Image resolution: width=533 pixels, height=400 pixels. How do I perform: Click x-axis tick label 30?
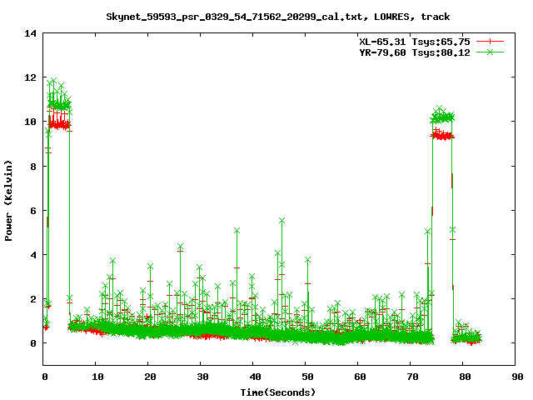coord(202,377)
